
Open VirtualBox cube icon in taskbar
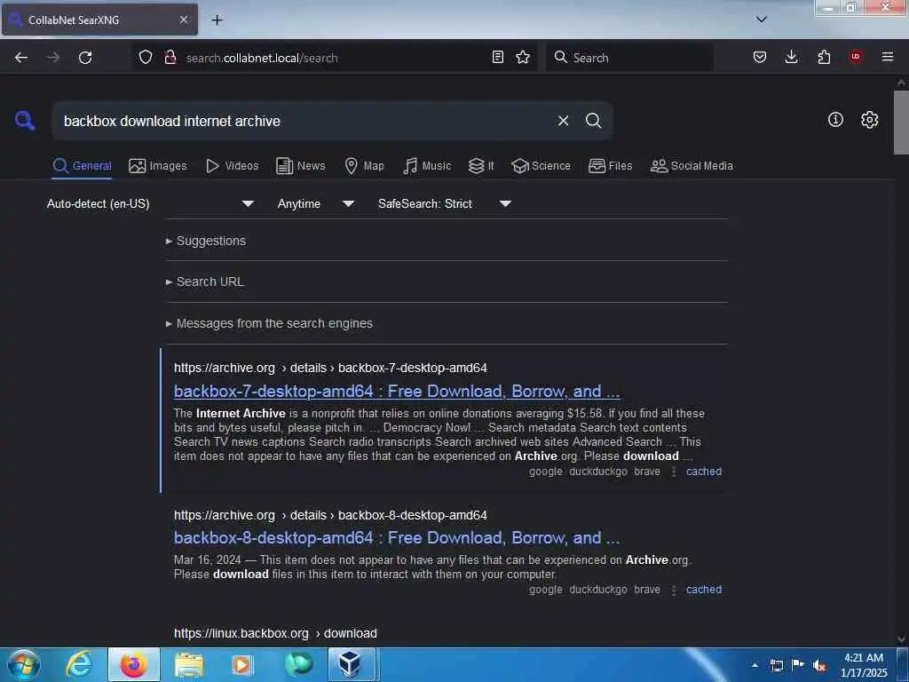point(350,664)
